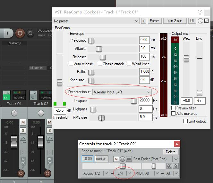Open send envelope automation icon button
The height and width of the screenshot is (183, 213).
click(x=176, y=166)
